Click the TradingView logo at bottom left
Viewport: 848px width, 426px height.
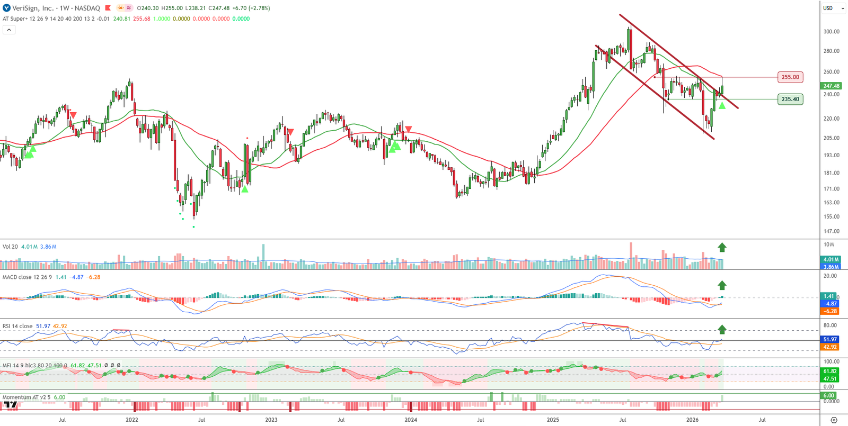point(11,405)
